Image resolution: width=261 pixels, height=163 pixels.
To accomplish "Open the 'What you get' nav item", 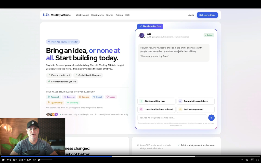I will click(82, 15).
